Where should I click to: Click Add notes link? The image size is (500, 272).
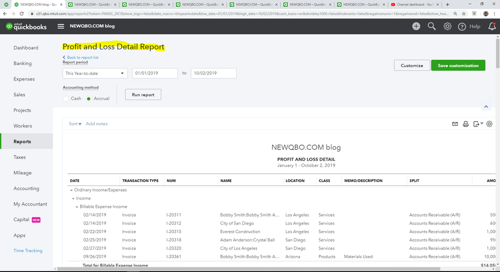(97, 124)
